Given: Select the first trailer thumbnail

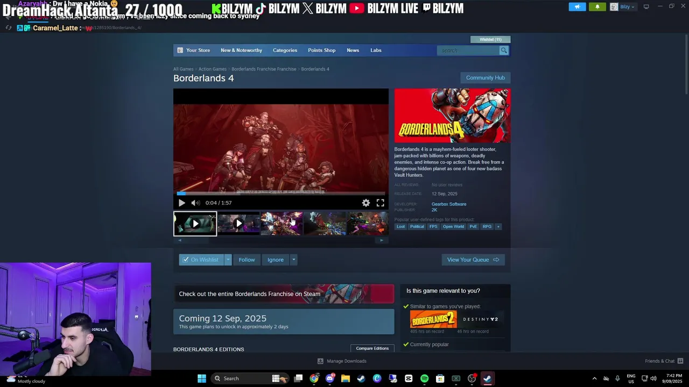Looking at the screenshot, I should [x=195, y=224].
